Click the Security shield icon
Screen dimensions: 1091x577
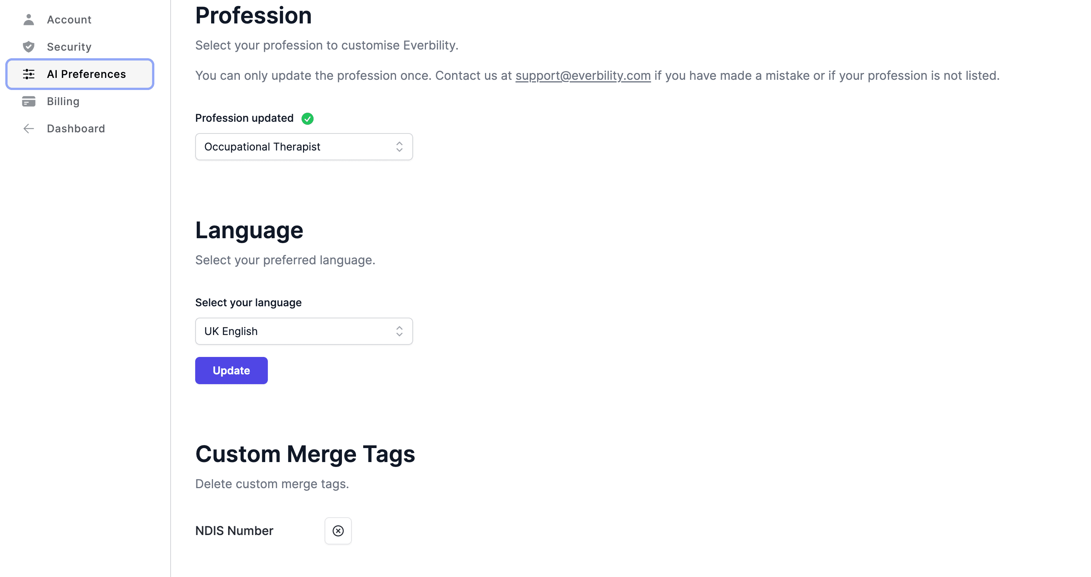point(28,47)
